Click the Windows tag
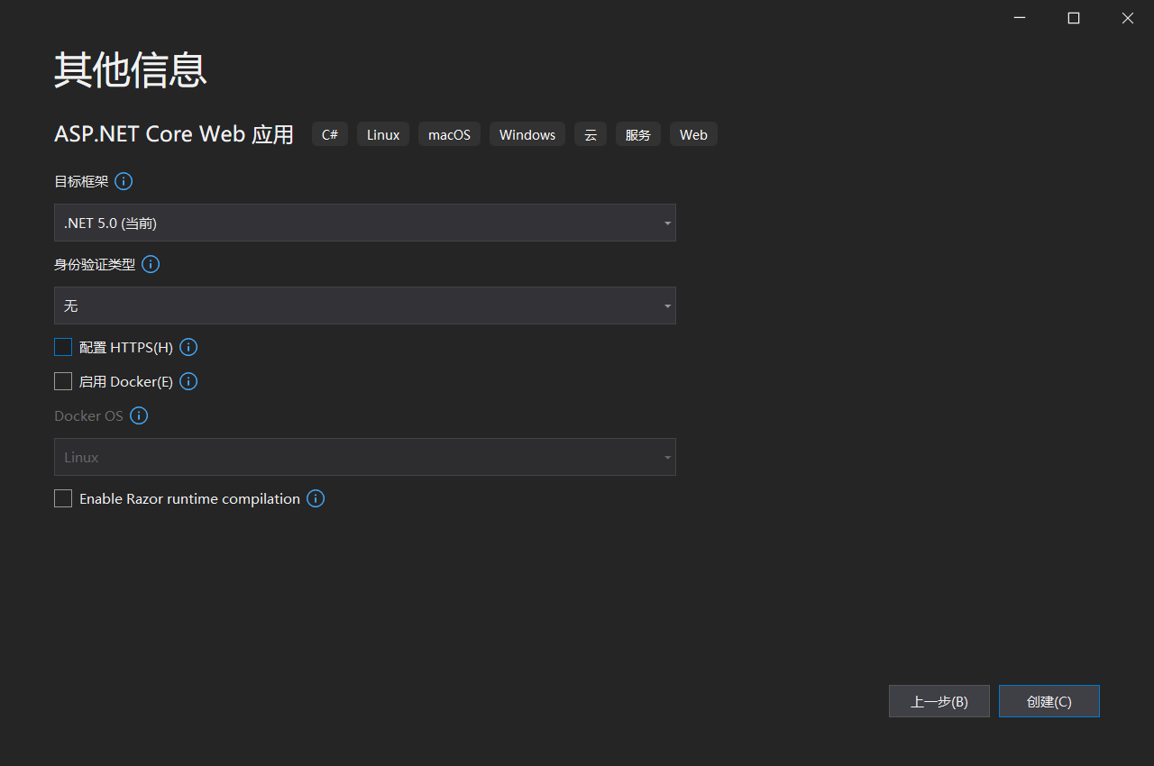Viewport: 1154px width, 766px height. tap(527, 134)
